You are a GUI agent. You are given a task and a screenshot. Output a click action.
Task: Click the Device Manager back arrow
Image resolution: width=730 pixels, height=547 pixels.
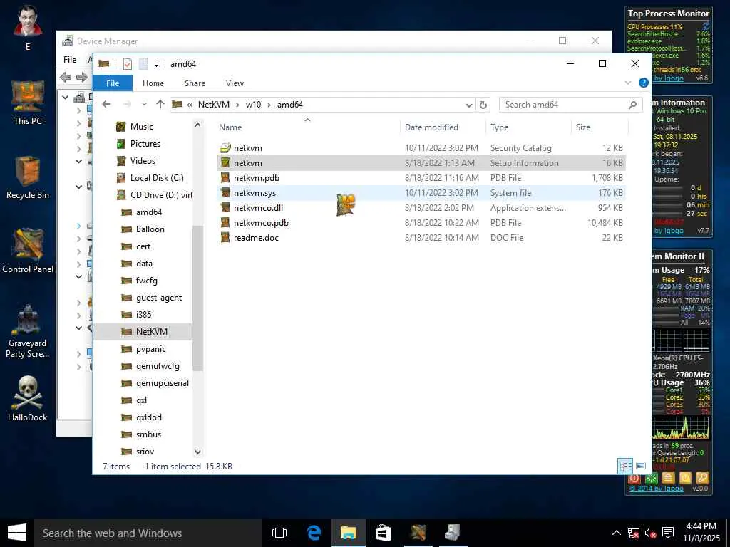point(66,77)
